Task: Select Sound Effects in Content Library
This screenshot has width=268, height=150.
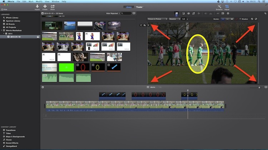Action: click(x=11, y=143)
